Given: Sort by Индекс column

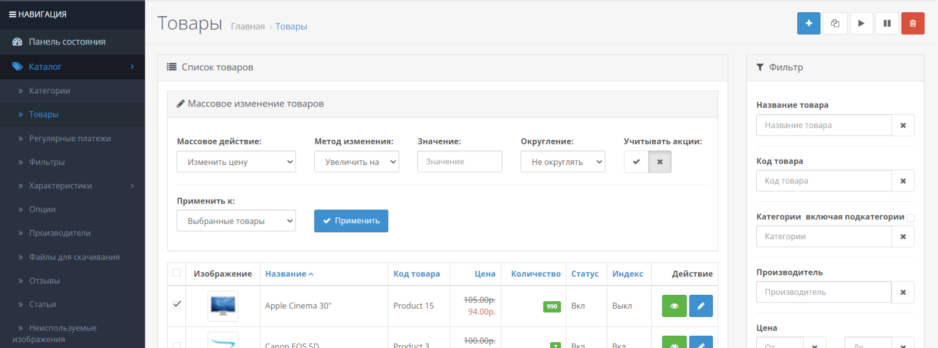Looking at the screenshot, I should pos(628,274).
